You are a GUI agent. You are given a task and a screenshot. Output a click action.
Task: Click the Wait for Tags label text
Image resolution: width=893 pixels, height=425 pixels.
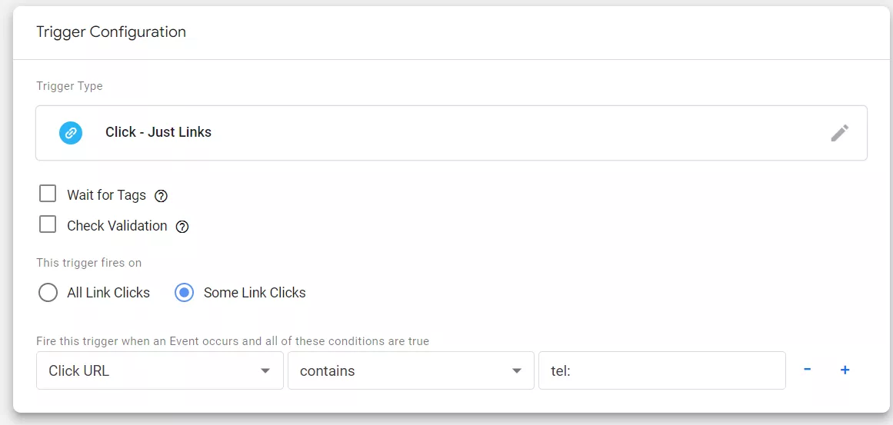[x=106, y=195]
